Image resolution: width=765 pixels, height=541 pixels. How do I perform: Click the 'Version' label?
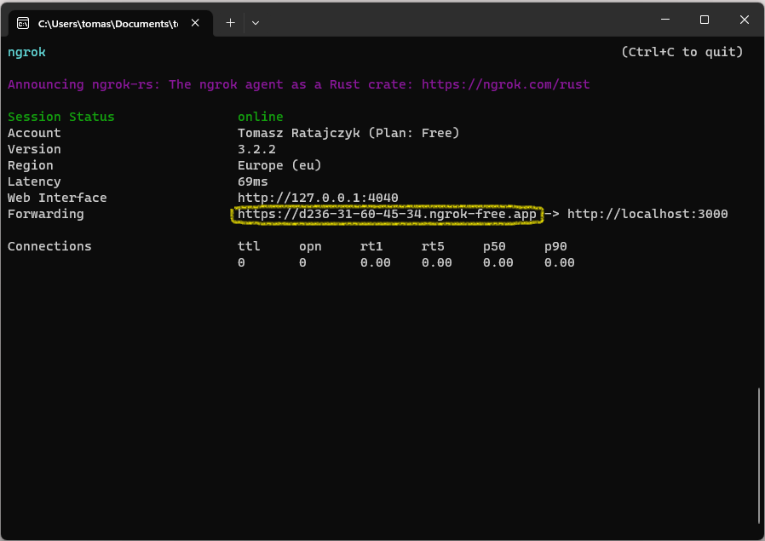point(34,149)
